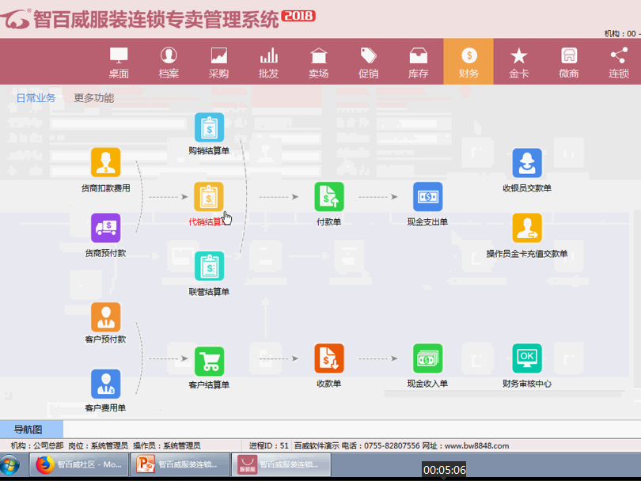Click the 导航图 tab at bottom left

click(x=28, y=430)
